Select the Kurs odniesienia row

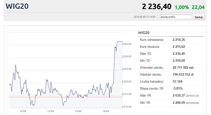pyautogui.click(x=170, y=40)
